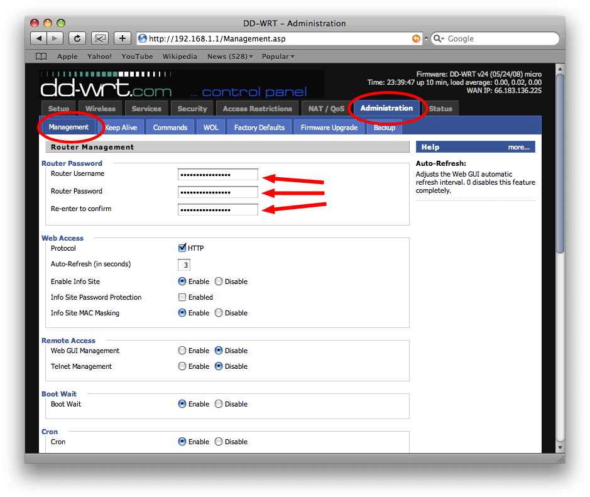
Task: Open the Keep Alive sub-tab
Action: 121,127
